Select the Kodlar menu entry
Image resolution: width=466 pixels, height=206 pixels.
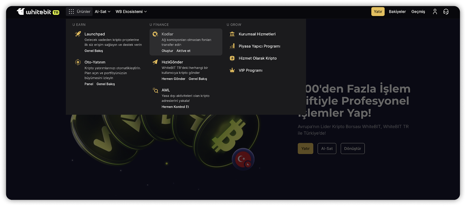coord(167,34)
